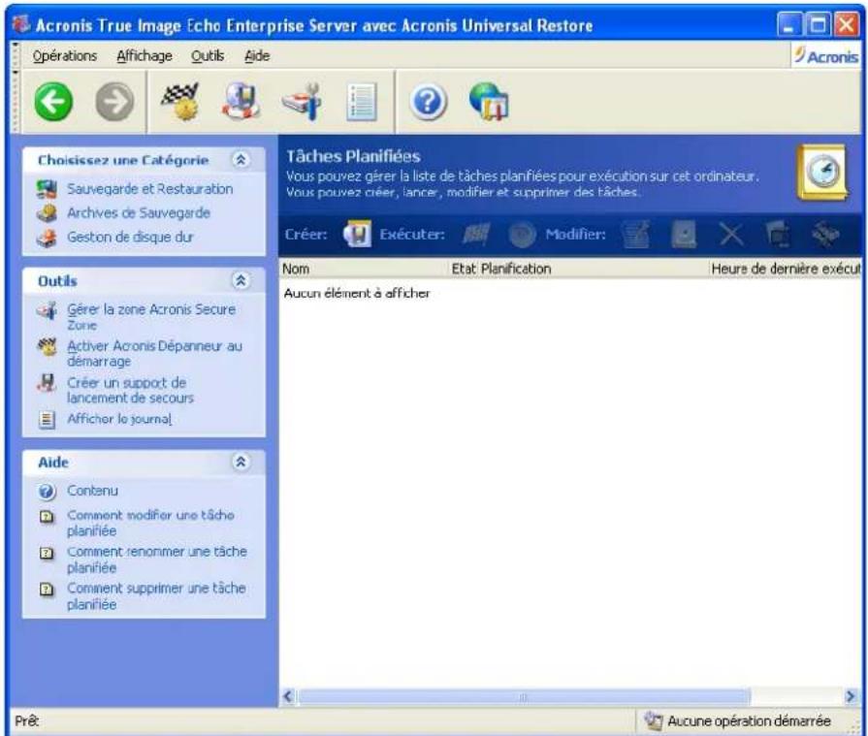Click the Sauvegarde et Restauration icon
The width and height of the screenshot is (868, 736).
tap(47, 189)
